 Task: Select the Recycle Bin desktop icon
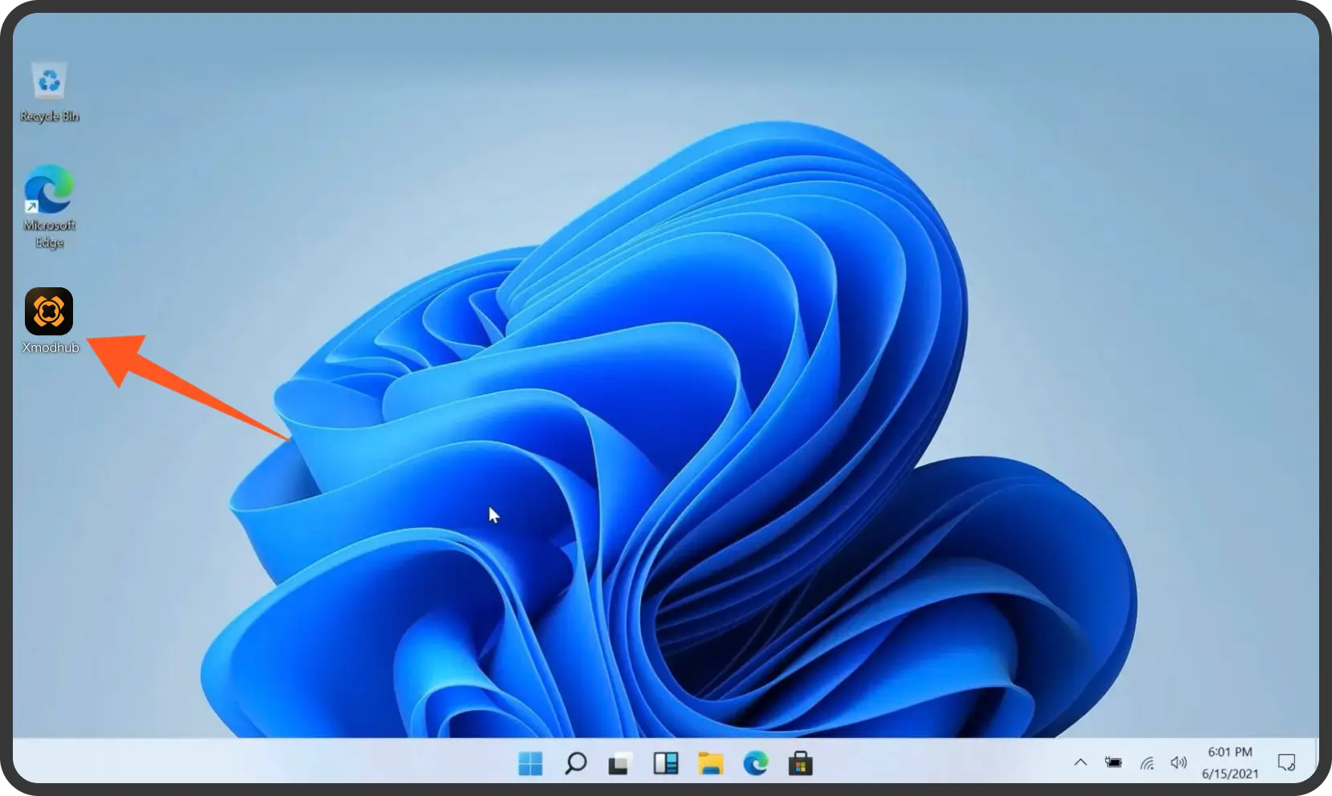50,82
